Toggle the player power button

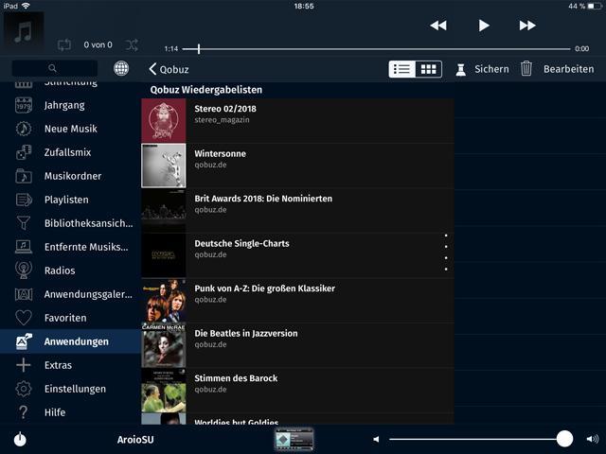click(x=20, y=439)
